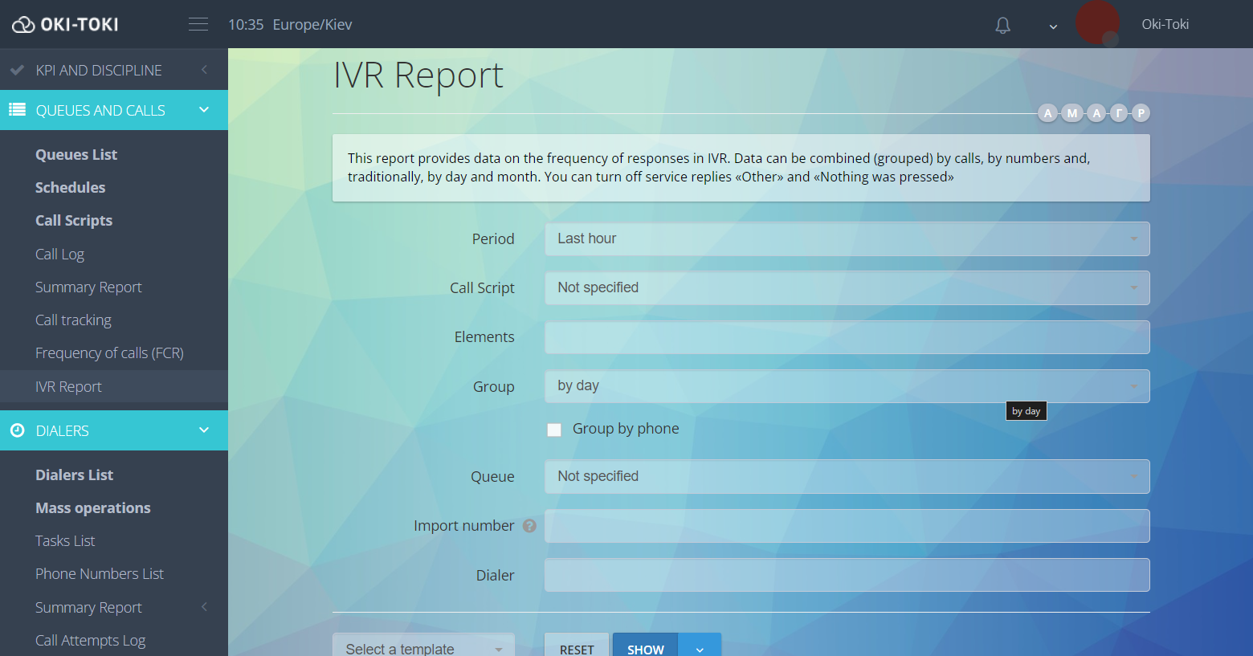Toggle the hamburger sidebar menu
This screenshot has width=1253, height=656.
(198, 25)
